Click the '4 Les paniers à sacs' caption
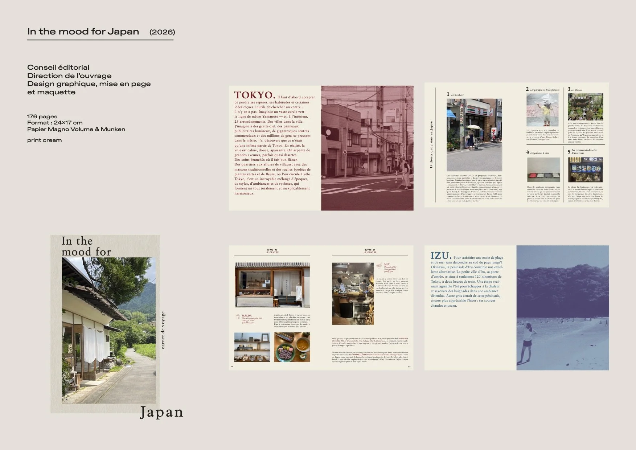 tap(538, 152)
